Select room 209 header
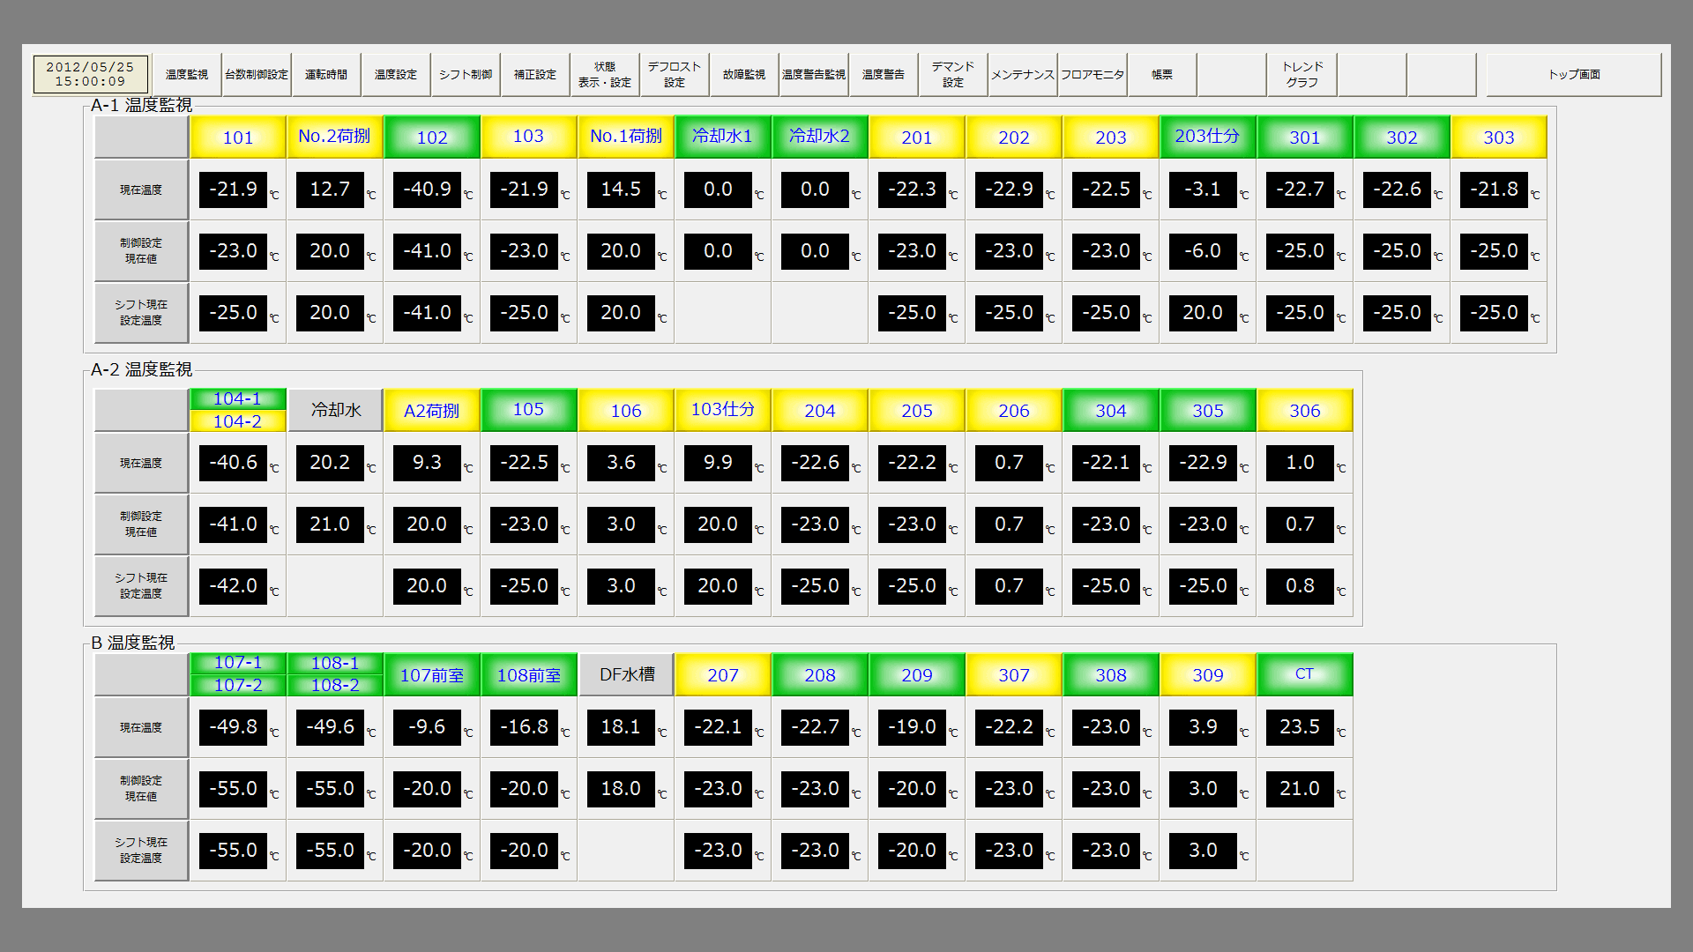This screenshot has width=1693, height=952. click(x=917, y=674)
